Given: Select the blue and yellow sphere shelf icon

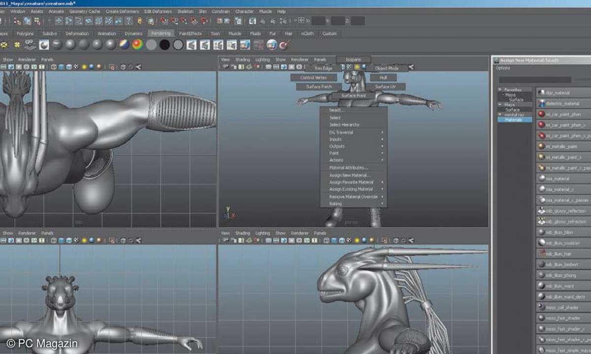Looking at the screenshot, I should coord(124,45).
